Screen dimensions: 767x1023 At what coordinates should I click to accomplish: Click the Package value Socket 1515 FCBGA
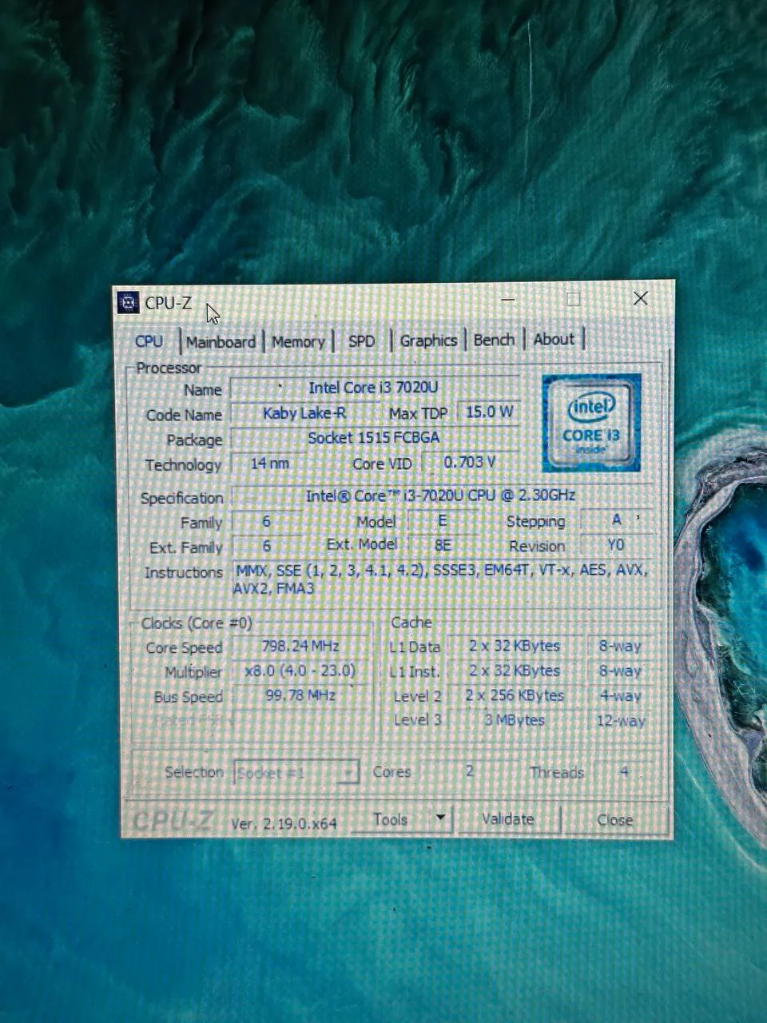[x=374, y=438]
